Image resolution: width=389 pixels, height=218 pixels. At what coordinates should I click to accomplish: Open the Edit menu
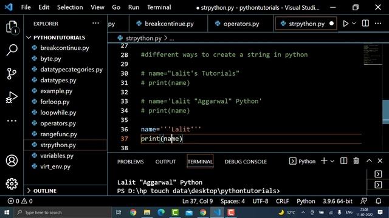point(44,7)
